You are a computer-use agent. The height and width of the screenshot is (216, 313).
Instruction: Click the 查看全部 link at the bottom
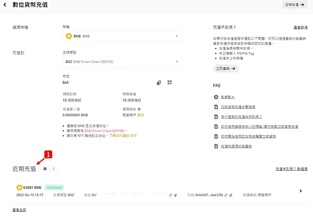click(19, 210)
